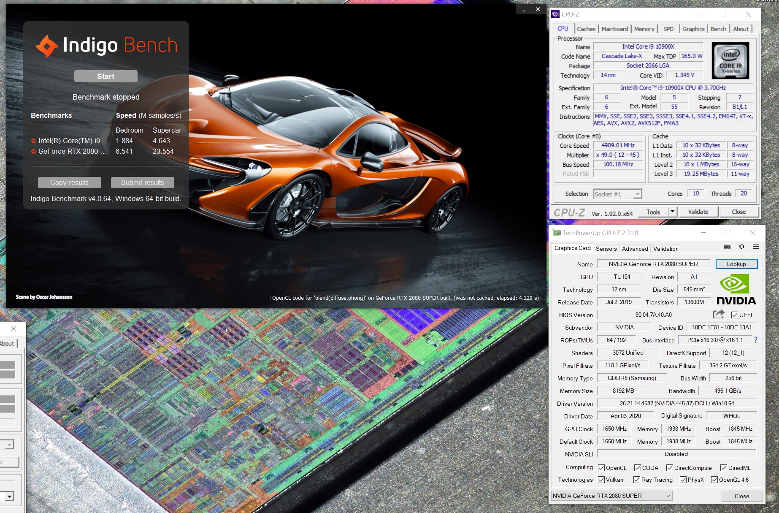Open the GPU selection dropdown in GPU-Z
The height and width of the screenshot is (513, 779).
[x=611, y=496]
